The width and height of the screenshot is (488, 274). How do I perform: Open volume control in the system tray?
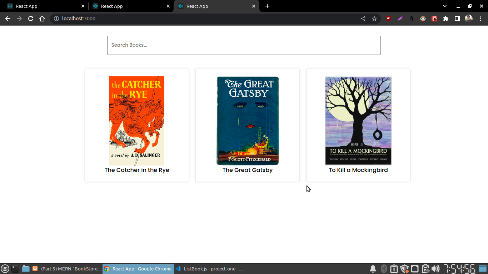435,269
